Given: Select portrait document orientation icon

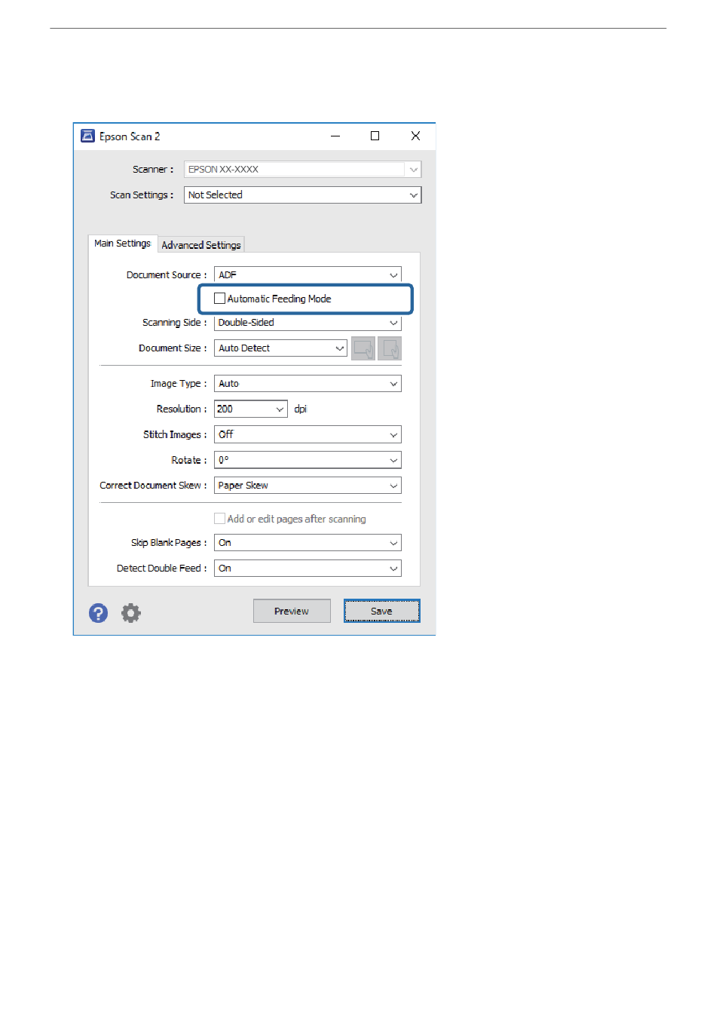Looking at the screenshot, I should click(x=390, y=348).
